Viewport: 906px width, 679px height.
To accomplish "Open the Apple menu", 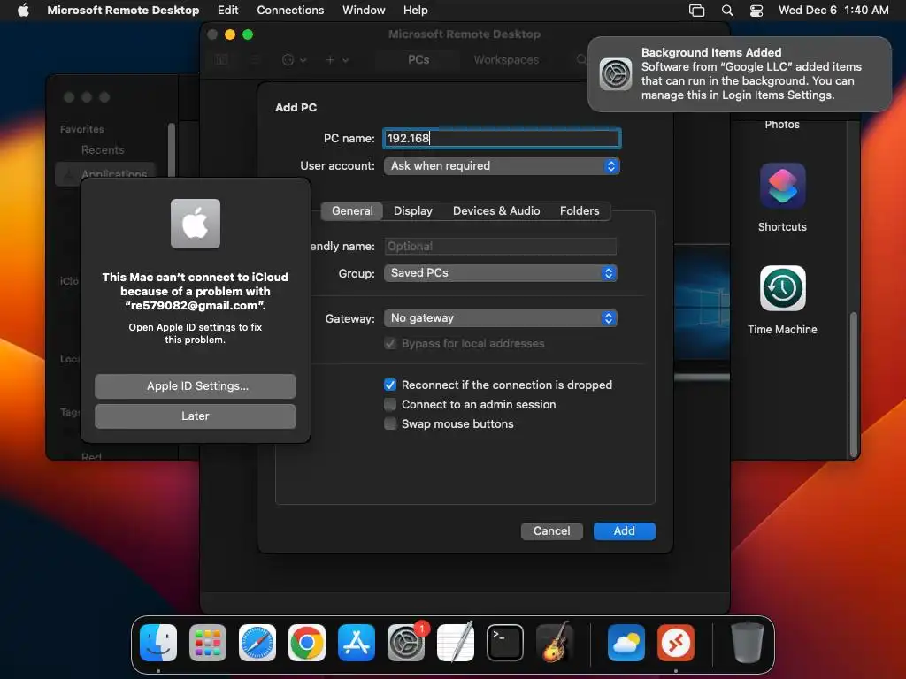I will 23,10.
